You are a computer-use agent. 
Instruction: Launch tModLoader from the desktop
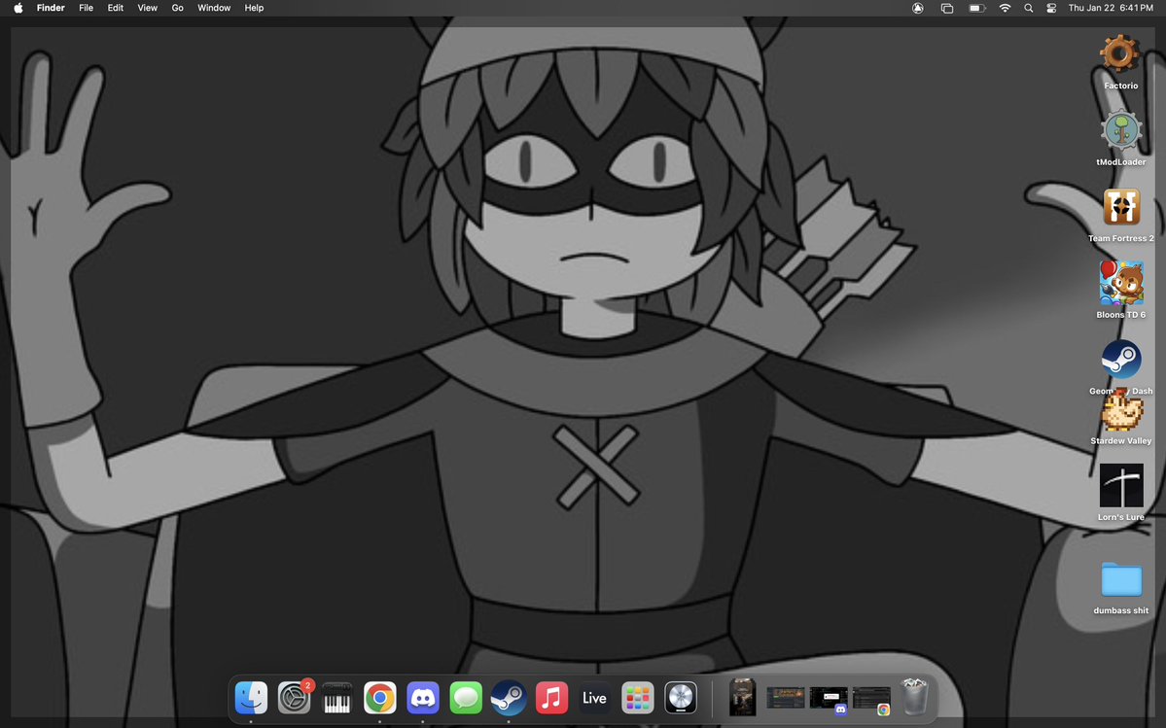[1120, 131]
